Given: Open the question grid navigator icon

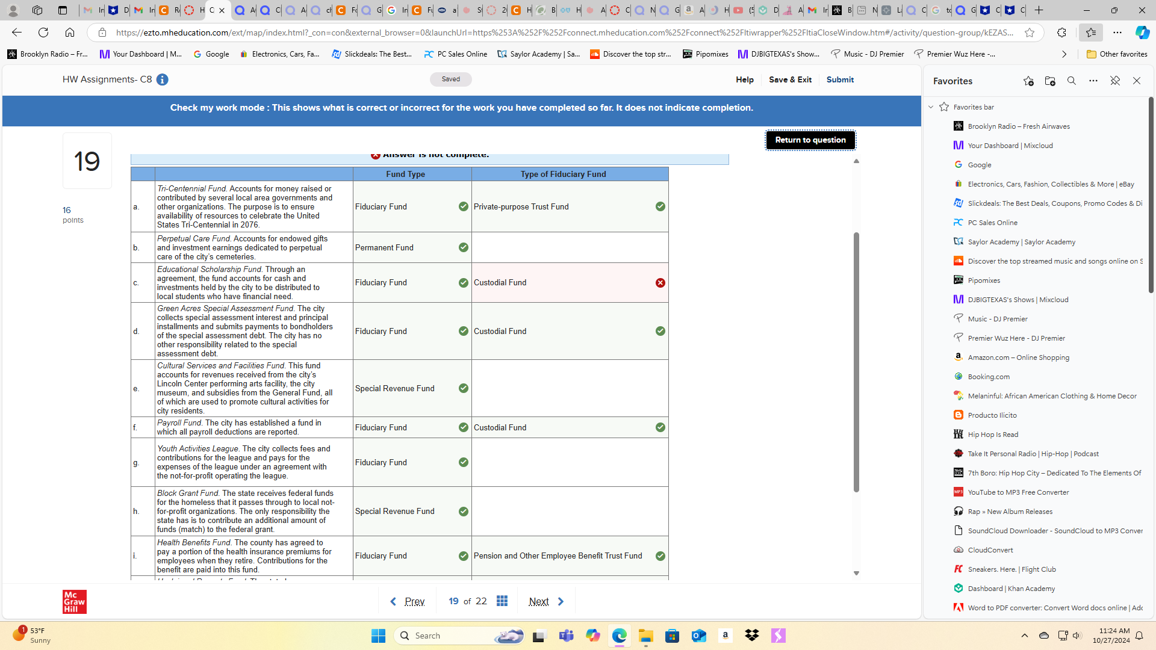Looking at the screenshot, I should pyautogui.click(x=502, y=601).
